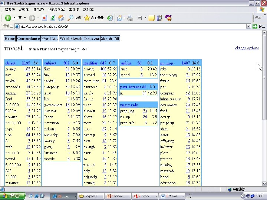Open the third (View) menu
The height and width of the screenshot is (200, 267).
pyautogui.click(x=39, y=10)
